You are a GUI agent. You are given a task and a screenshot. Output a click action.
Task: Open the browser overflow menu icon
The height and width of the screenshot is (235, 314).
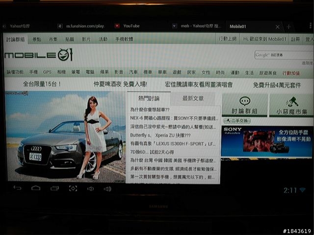[311, 26]
